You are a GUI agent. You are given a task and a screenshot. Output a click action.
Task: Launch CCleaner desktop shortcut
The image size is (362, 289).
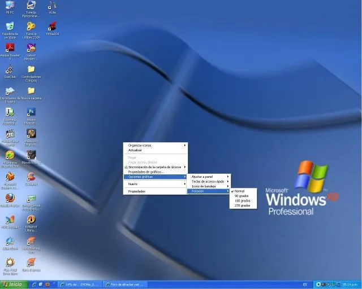pyautogui.click(x=31, y=179)
